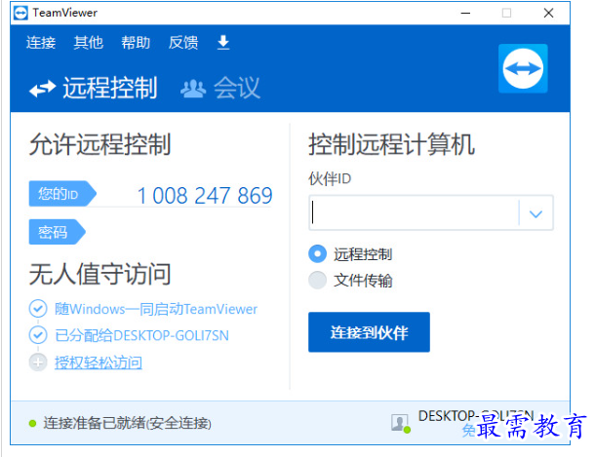Click the DESKTOP-GOLI7SN account name in status bar

(x=476, y=416)
